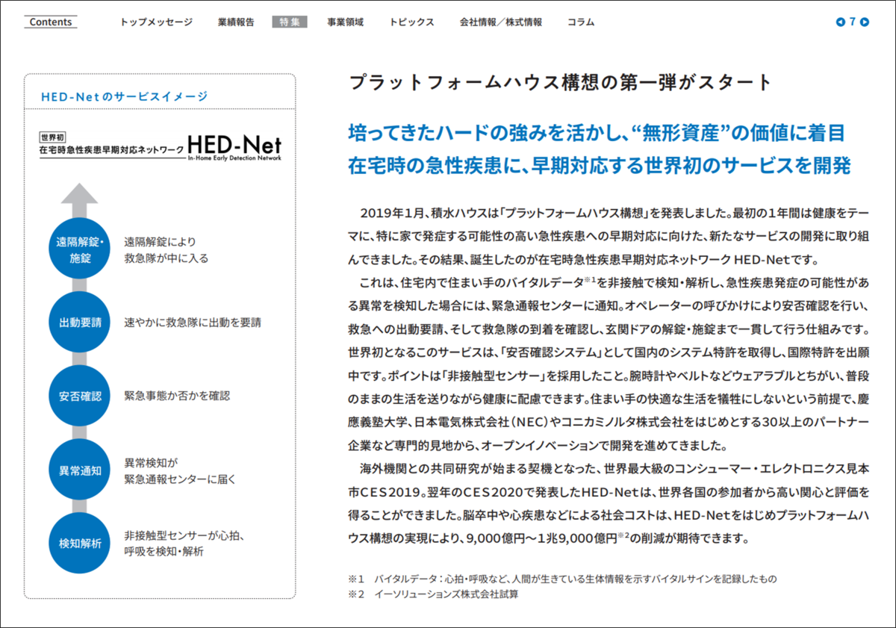Click the text 救急隊が中に入る
The image size is (896, 628).
pos(167,258)
